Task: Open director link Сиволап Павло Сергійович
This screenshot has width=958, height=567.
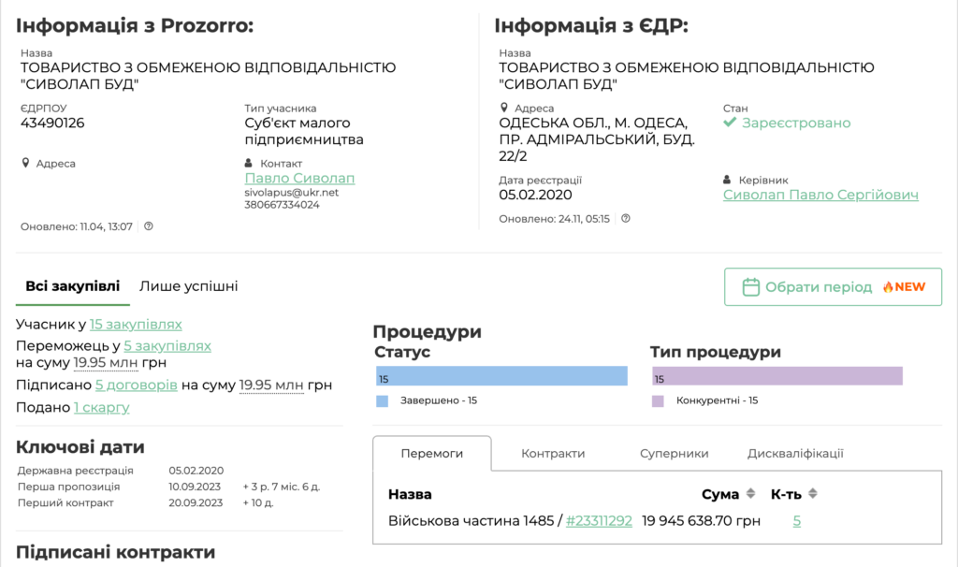Action: pos(820,195)
